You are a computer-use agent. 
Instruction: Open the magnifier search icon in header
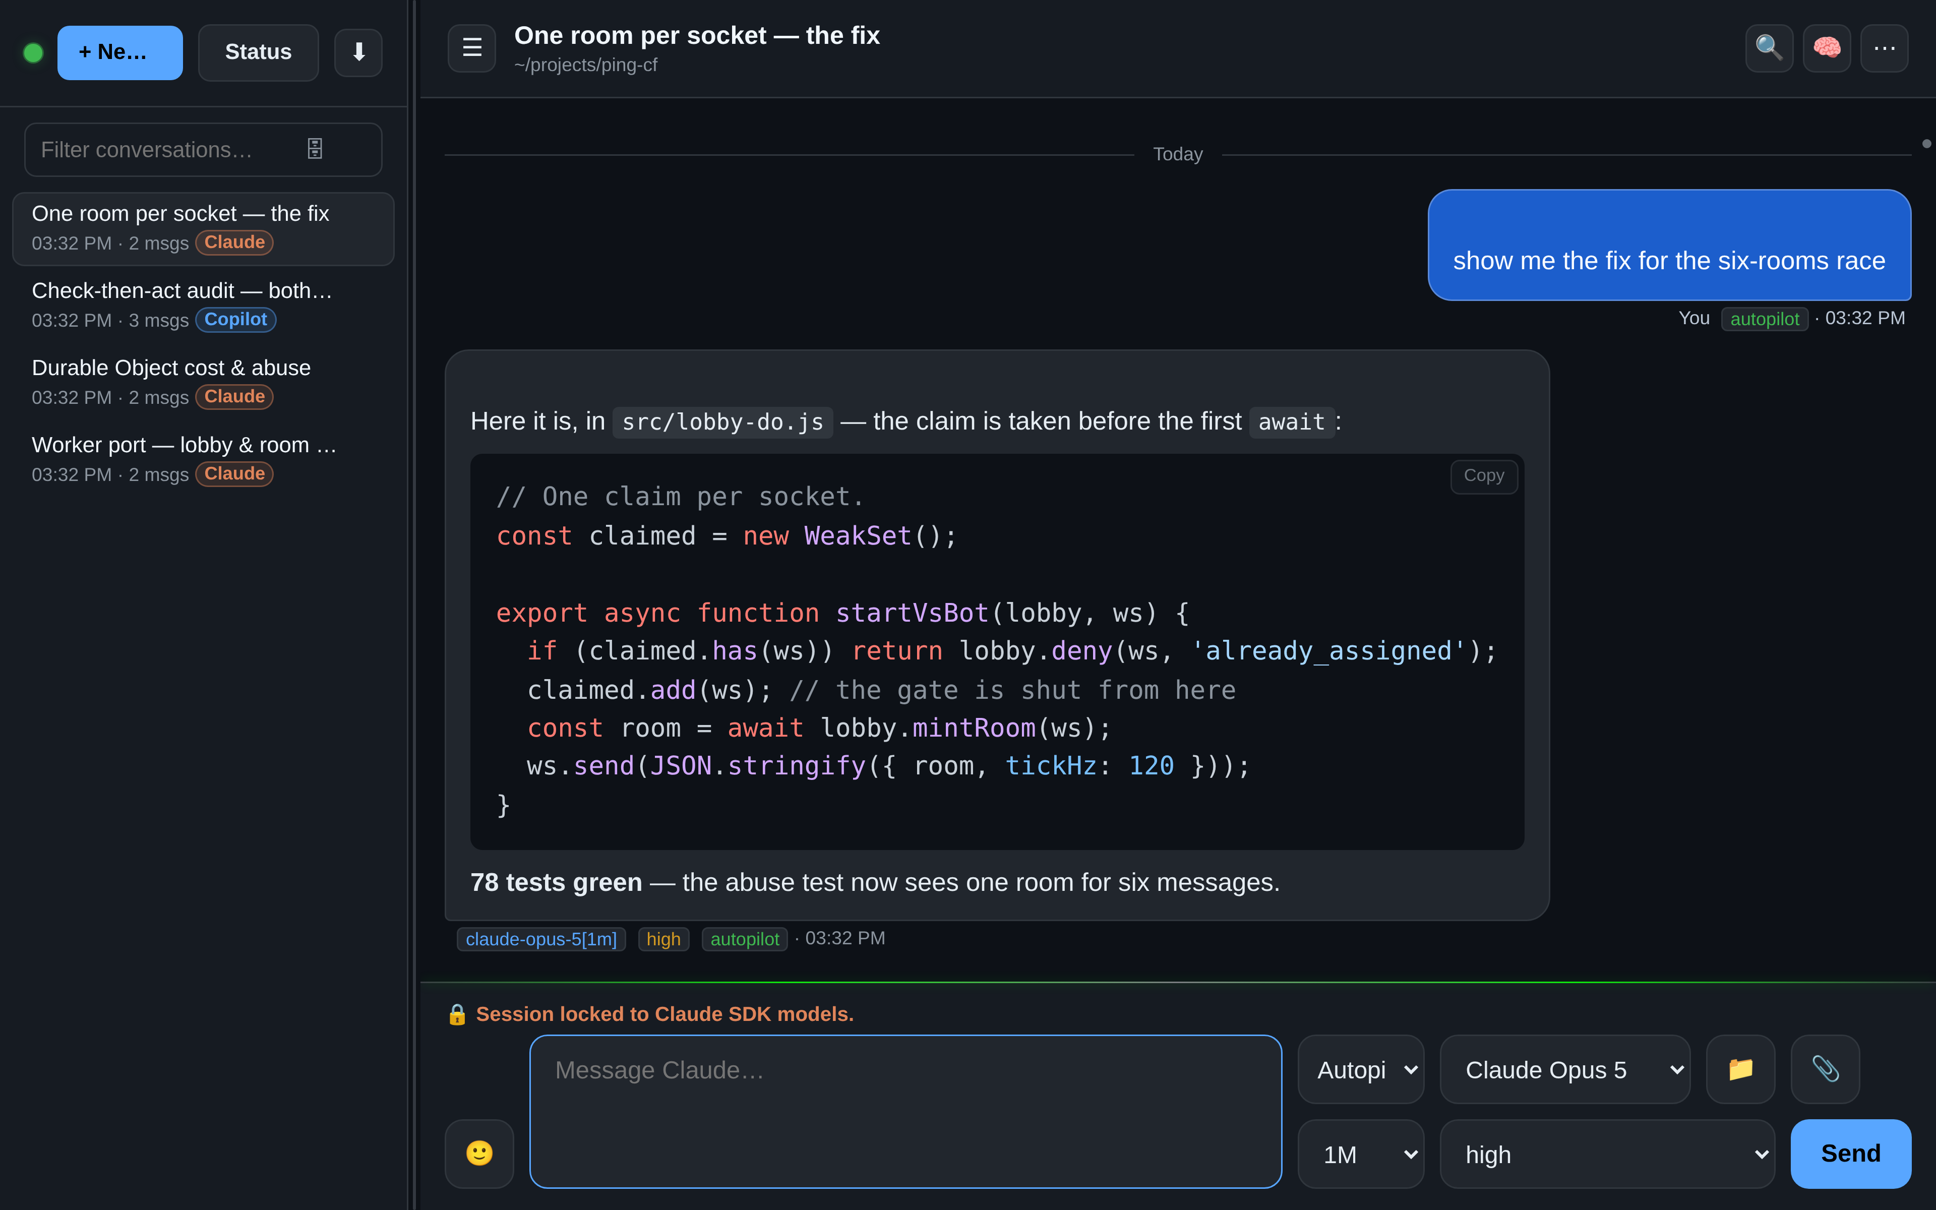[1769, 48]
